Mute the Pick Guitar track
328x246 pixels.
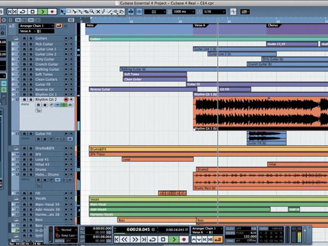[24, 44]
